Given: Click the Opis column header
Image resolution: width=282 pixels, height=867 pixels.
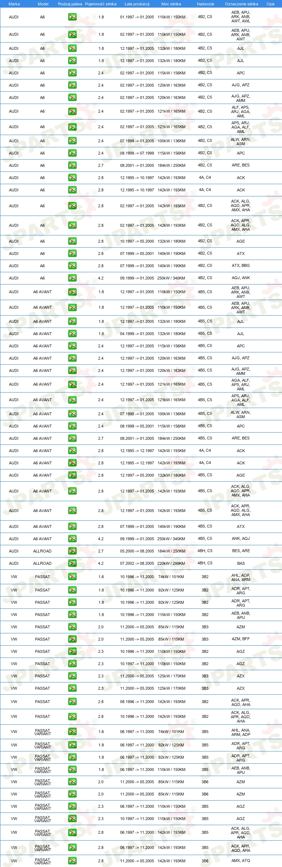Looking at the screenshot, I should (270, 4).
